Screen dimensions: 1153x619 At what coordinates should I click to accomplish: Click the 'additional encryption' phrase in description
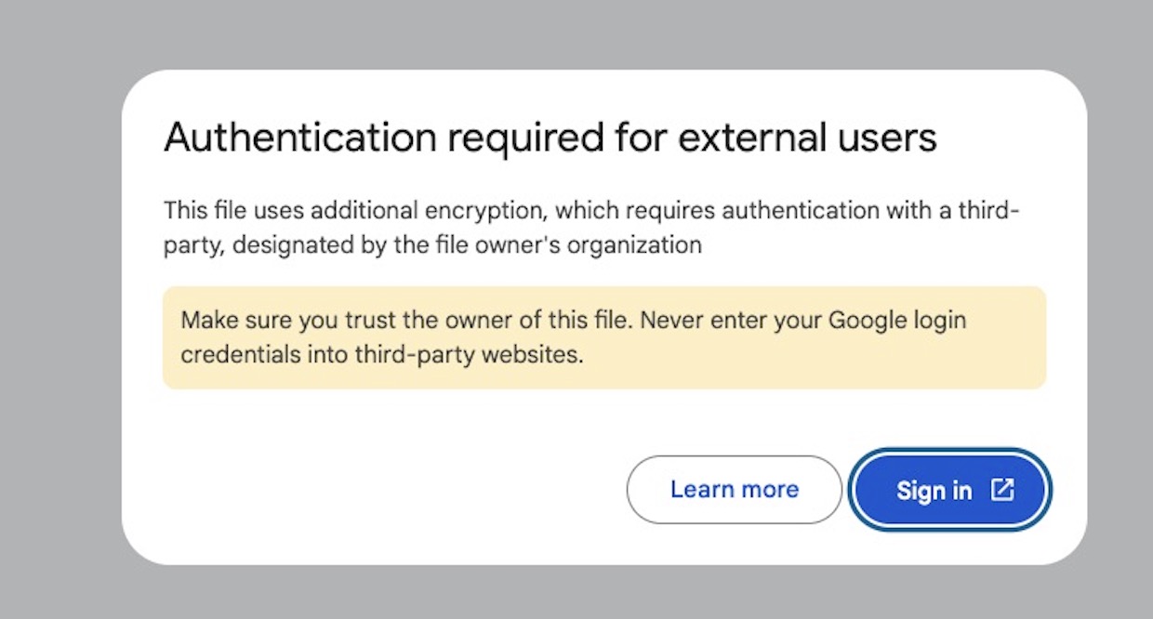coord(430,210)
